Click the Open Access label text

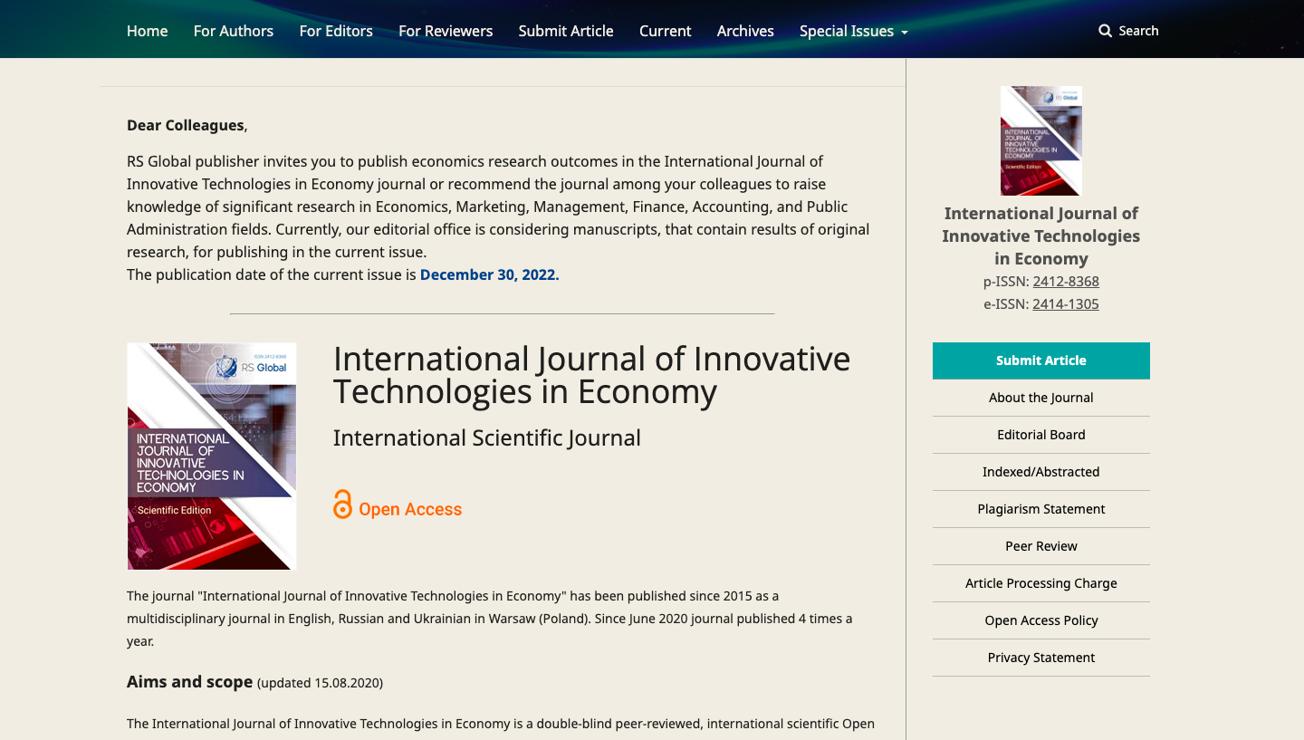[x=410, y=509]
